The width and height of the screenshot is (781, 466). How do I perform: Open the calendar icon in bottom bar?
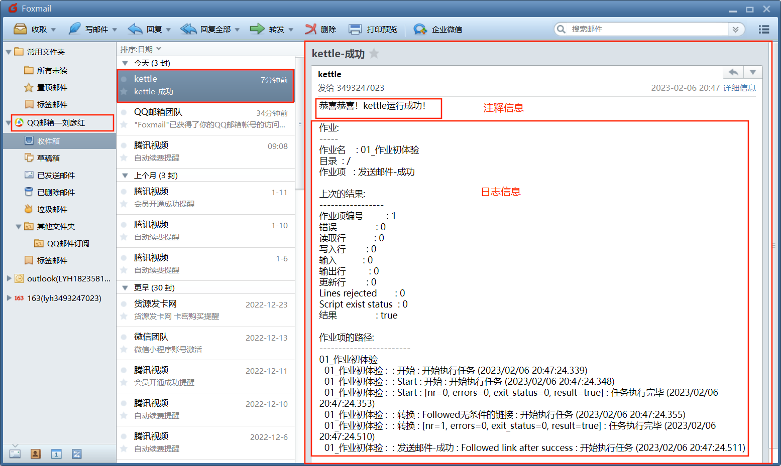pyautogui.click(x=56, y=454)
